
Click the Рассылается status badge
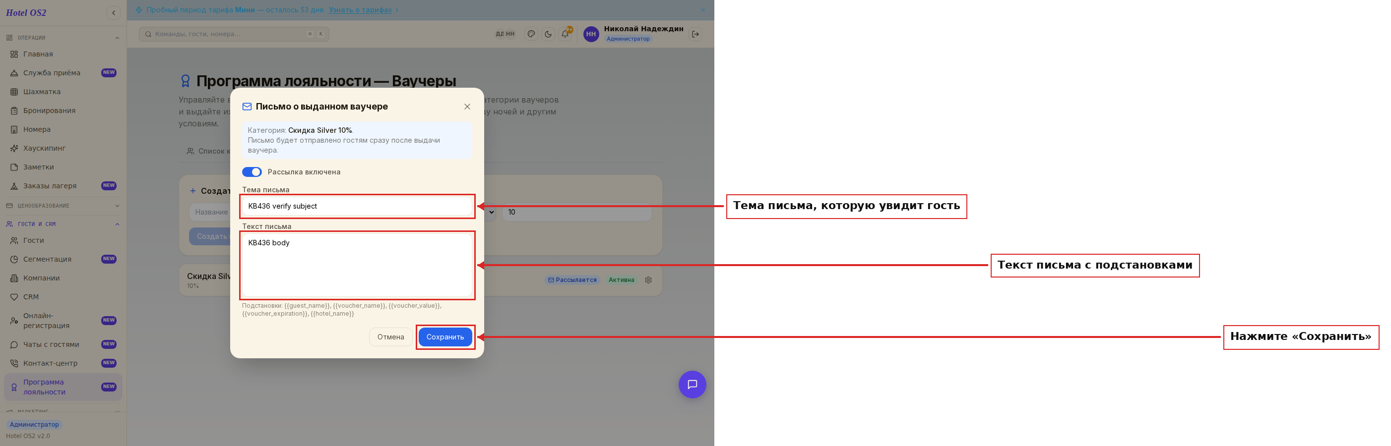(572, 280)
